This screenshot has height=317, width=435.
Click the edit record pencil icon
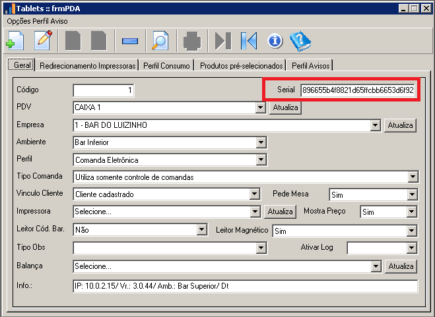pyautogui.click(x=43, y=41)
